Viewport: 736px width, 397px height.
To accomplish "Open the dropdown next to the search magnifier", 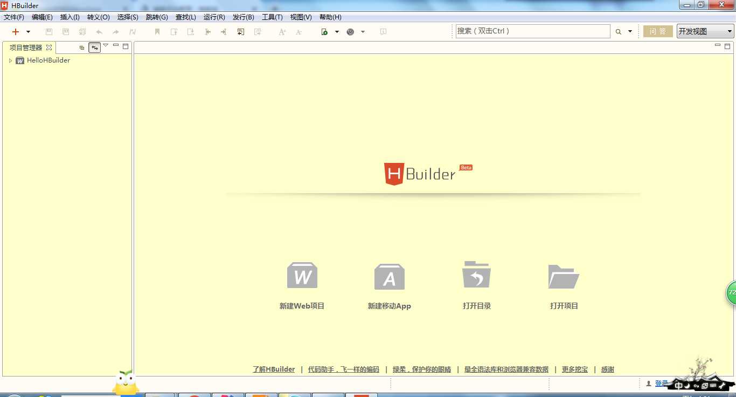I will point(630,32).
